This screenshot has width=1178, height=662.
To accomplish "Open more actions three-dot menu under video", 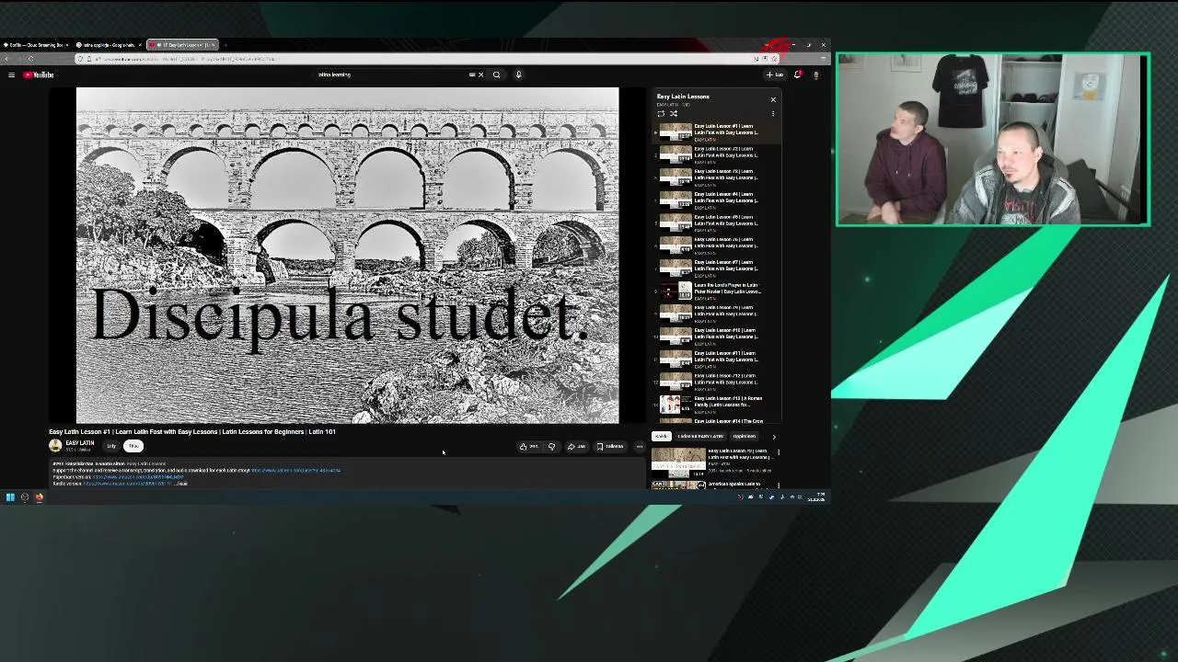I will point(640,447).
